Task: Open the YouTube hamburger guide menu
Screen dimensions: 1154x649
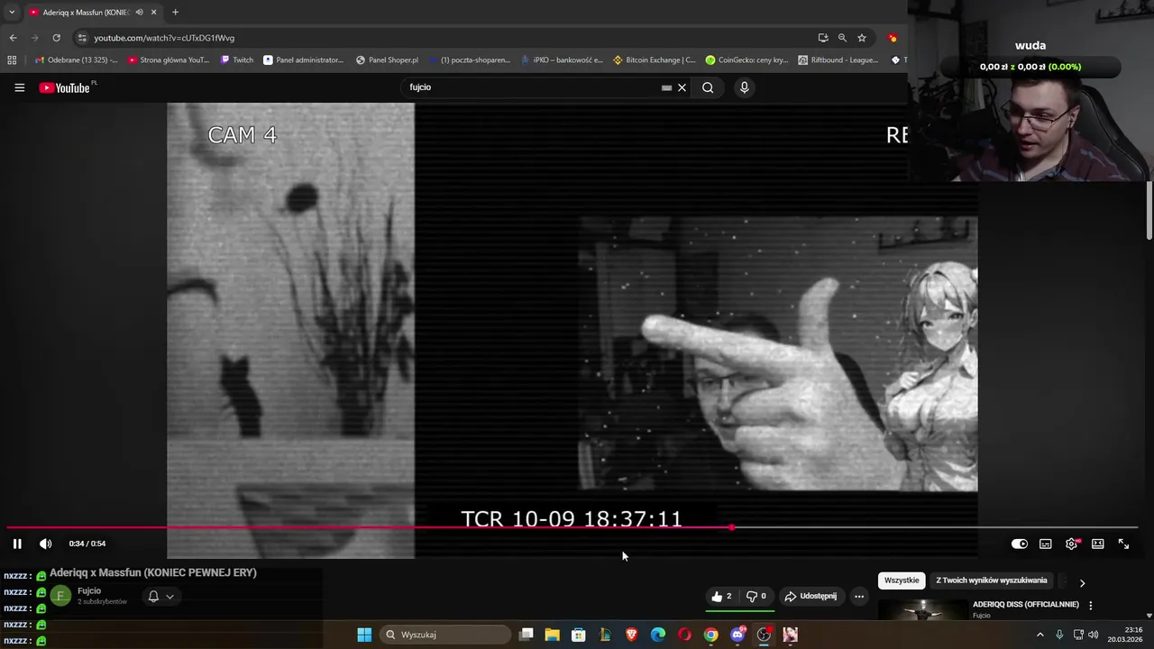Action: coord(19,87)
